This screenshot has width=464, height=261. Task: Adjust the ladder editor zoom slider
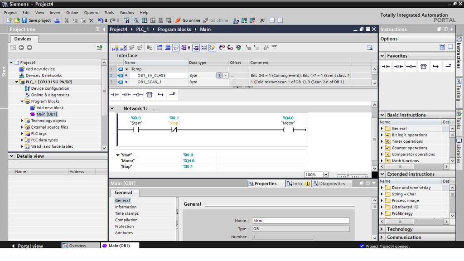coord(348,175)
